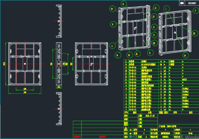The height and width of the screenshot is (139, 199).
Task: Select balloon 7 on the right isometric view
Action: tap(195, 11)
